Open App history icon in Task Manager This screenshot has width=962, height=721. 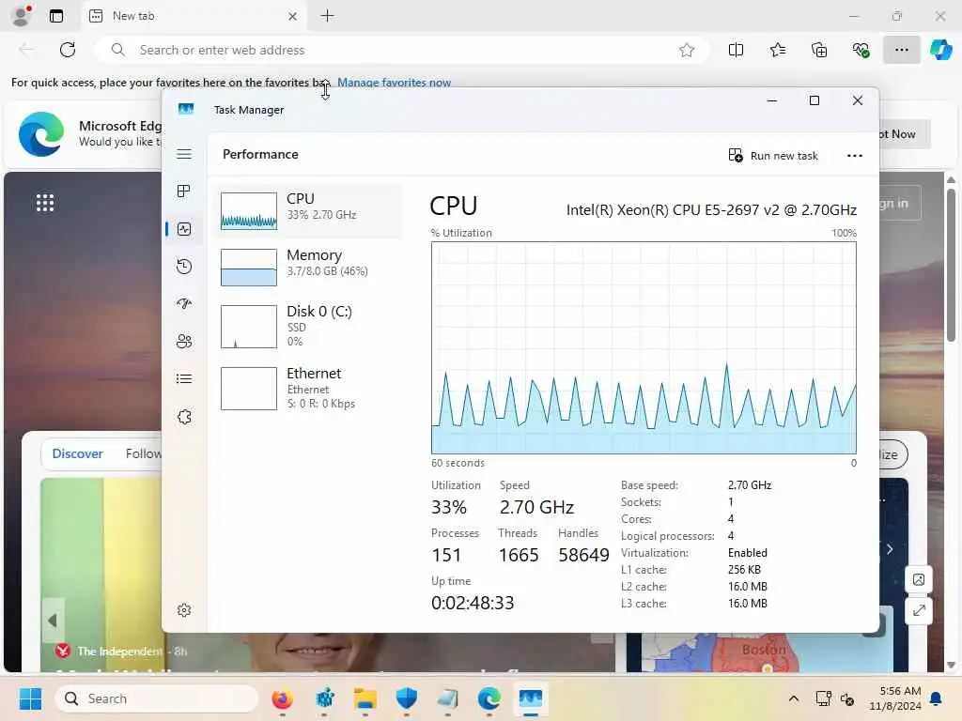tap(184, 267)
